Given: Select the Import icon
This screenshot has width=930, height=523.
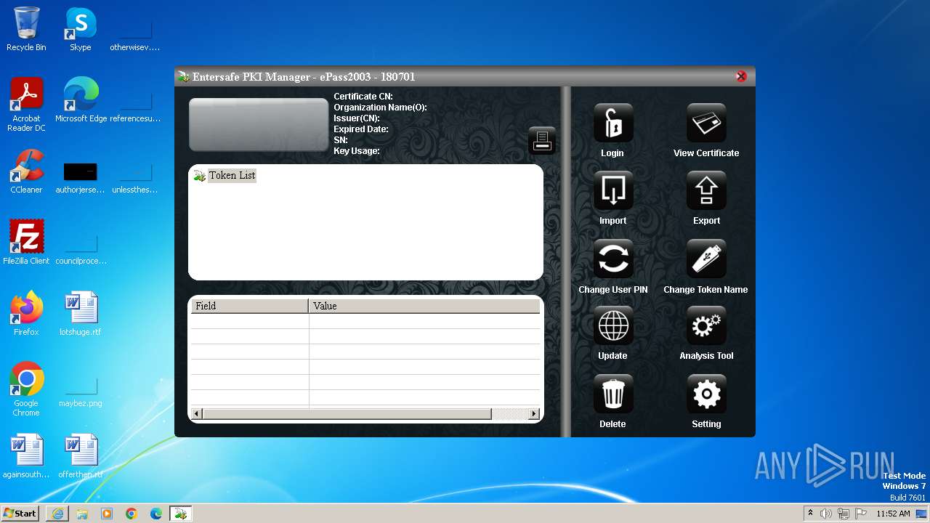Looking at the screenshot, I should click(x=612, y=191).
